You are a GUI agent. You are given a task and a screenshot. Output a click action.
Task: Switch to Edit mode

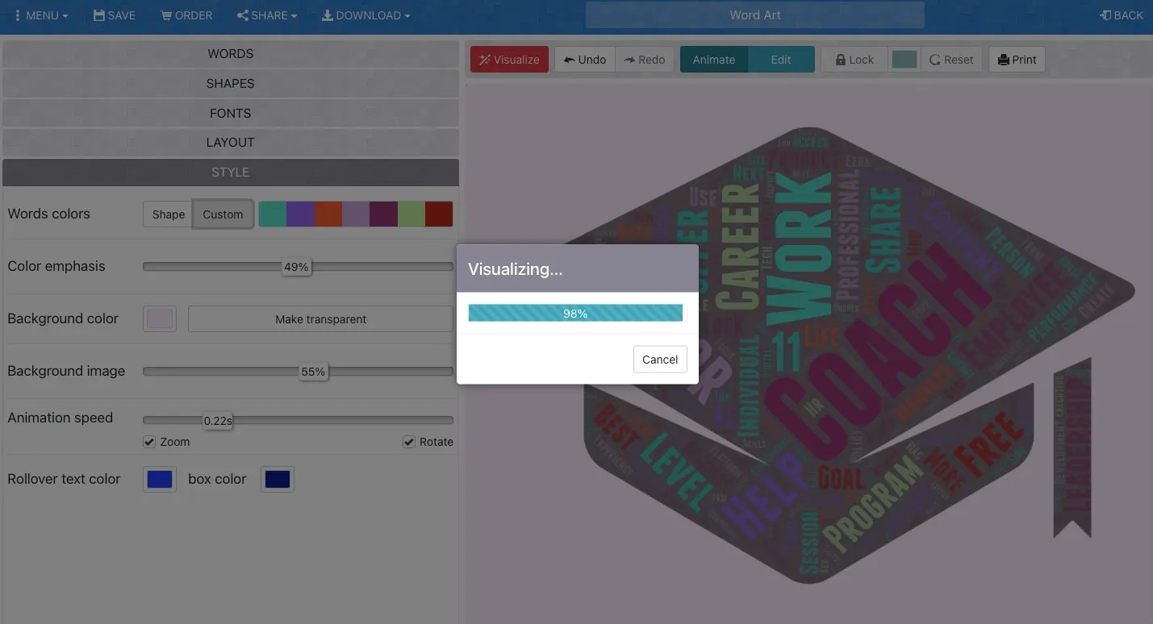[782, 59]
